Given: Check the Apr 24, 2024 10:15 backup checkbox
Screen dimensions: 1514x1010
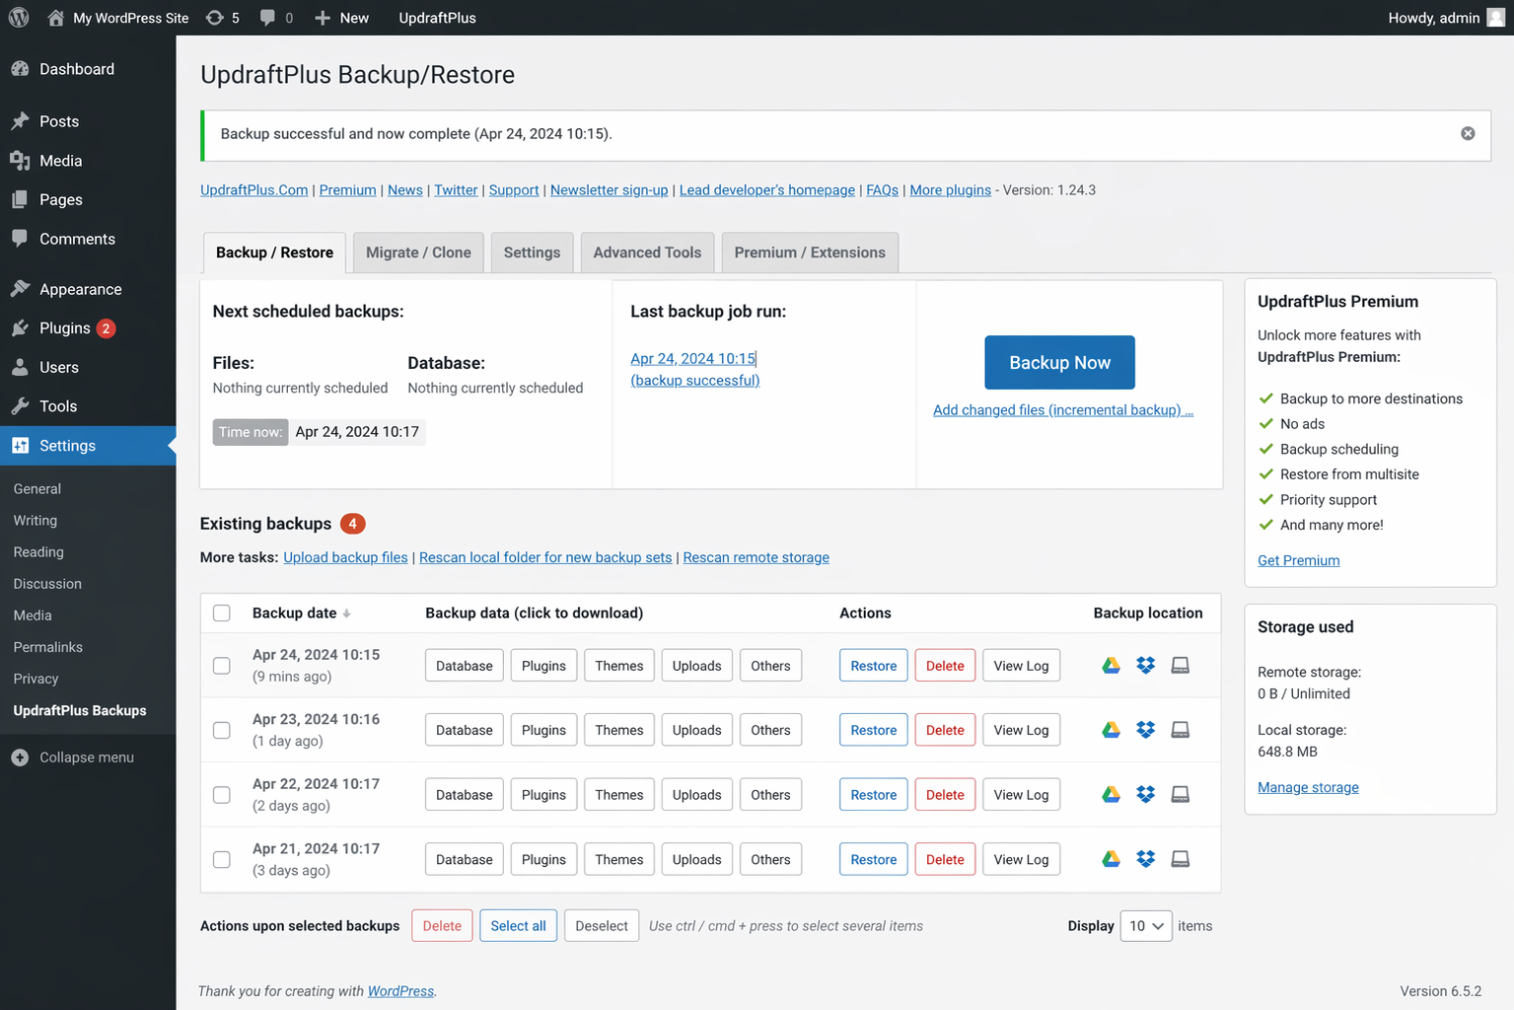Looking at the screenshot, I should pyautogui.click(x=222, y=666).
